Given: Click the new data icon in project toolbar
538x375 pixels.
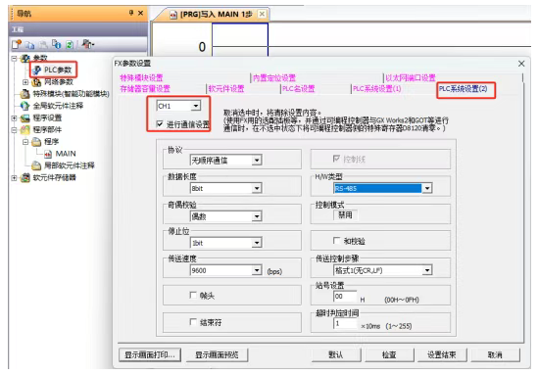Looking at the screenshot, I should point(17,45).
